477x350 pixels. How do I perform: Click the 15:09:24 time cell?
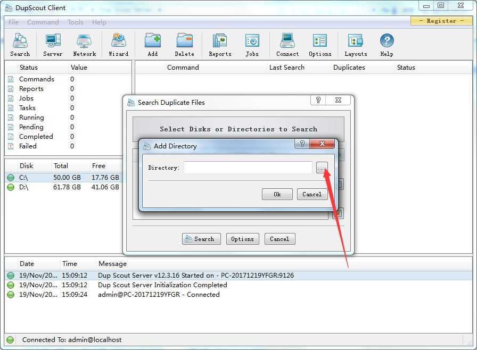pos(75,294)
